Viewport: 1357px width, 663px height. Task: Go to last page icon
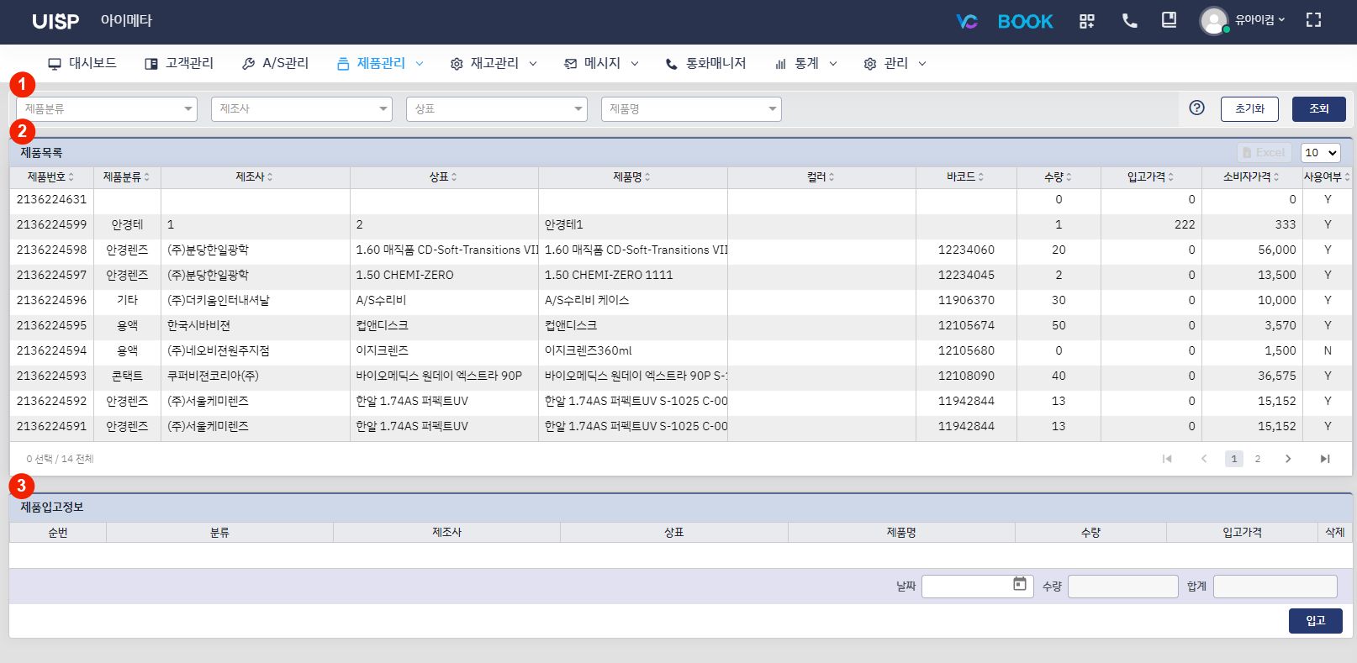[x=1325, y=459]
